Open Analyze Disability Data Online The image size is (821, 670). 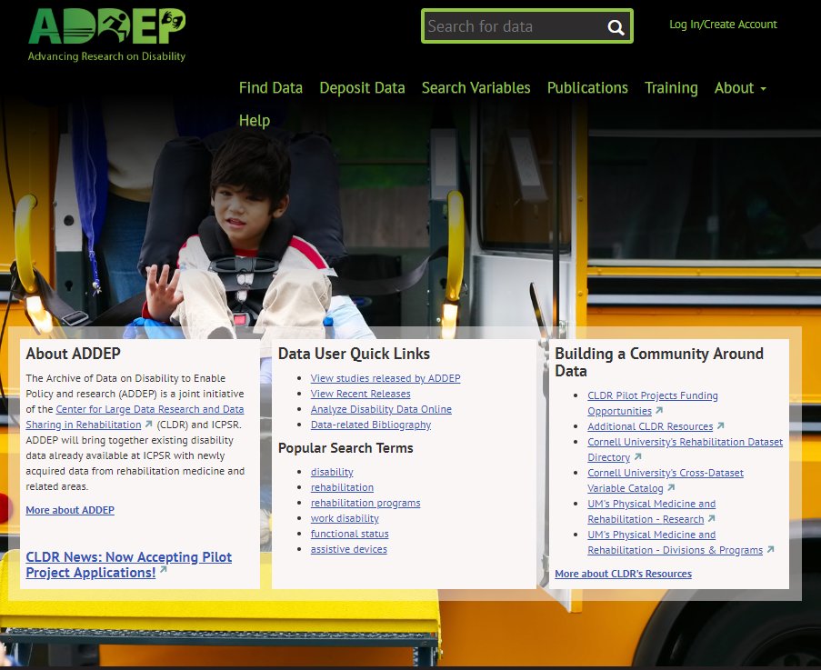point(381,409)
